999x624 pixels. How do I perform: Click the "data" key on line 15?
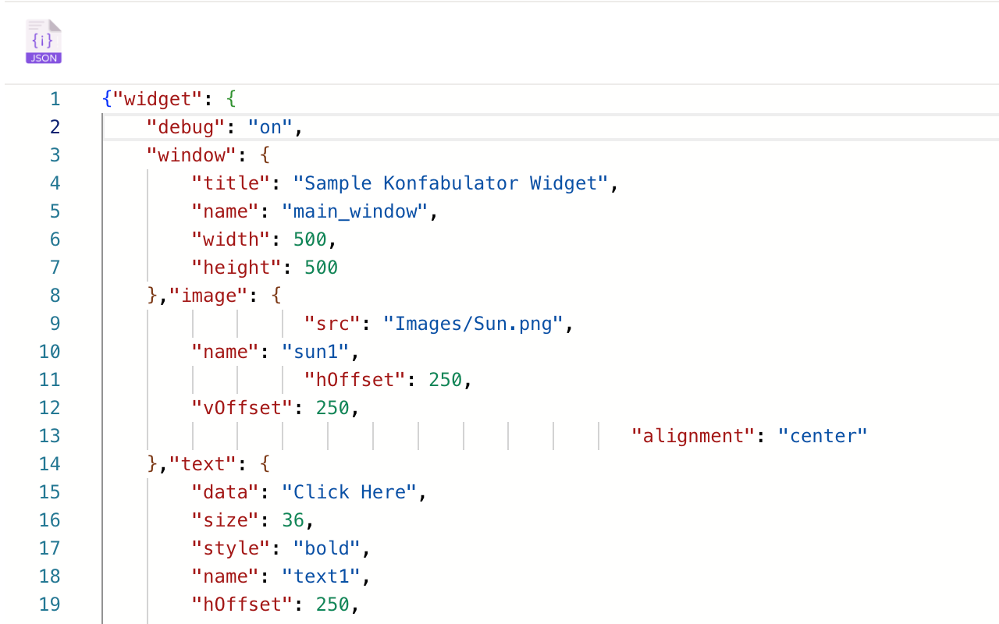point(226,492)
